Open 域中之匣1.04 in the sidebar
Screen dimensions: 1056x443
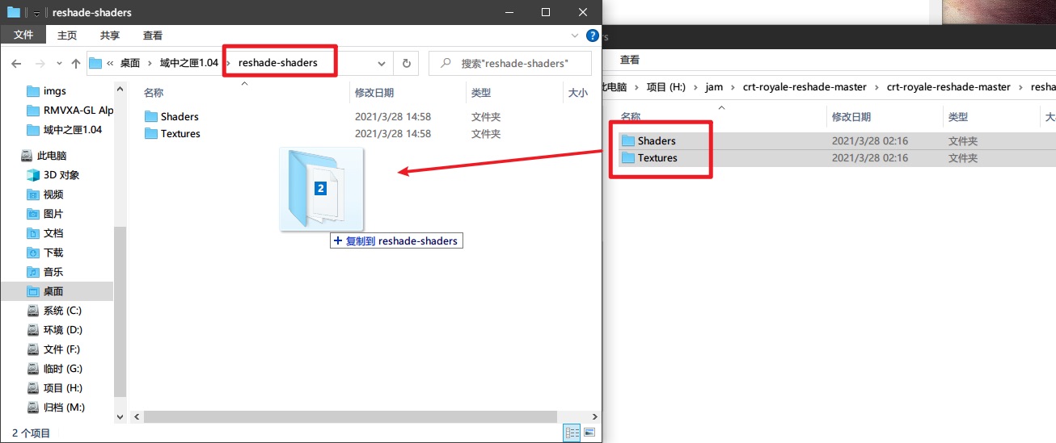coord(73,130)
